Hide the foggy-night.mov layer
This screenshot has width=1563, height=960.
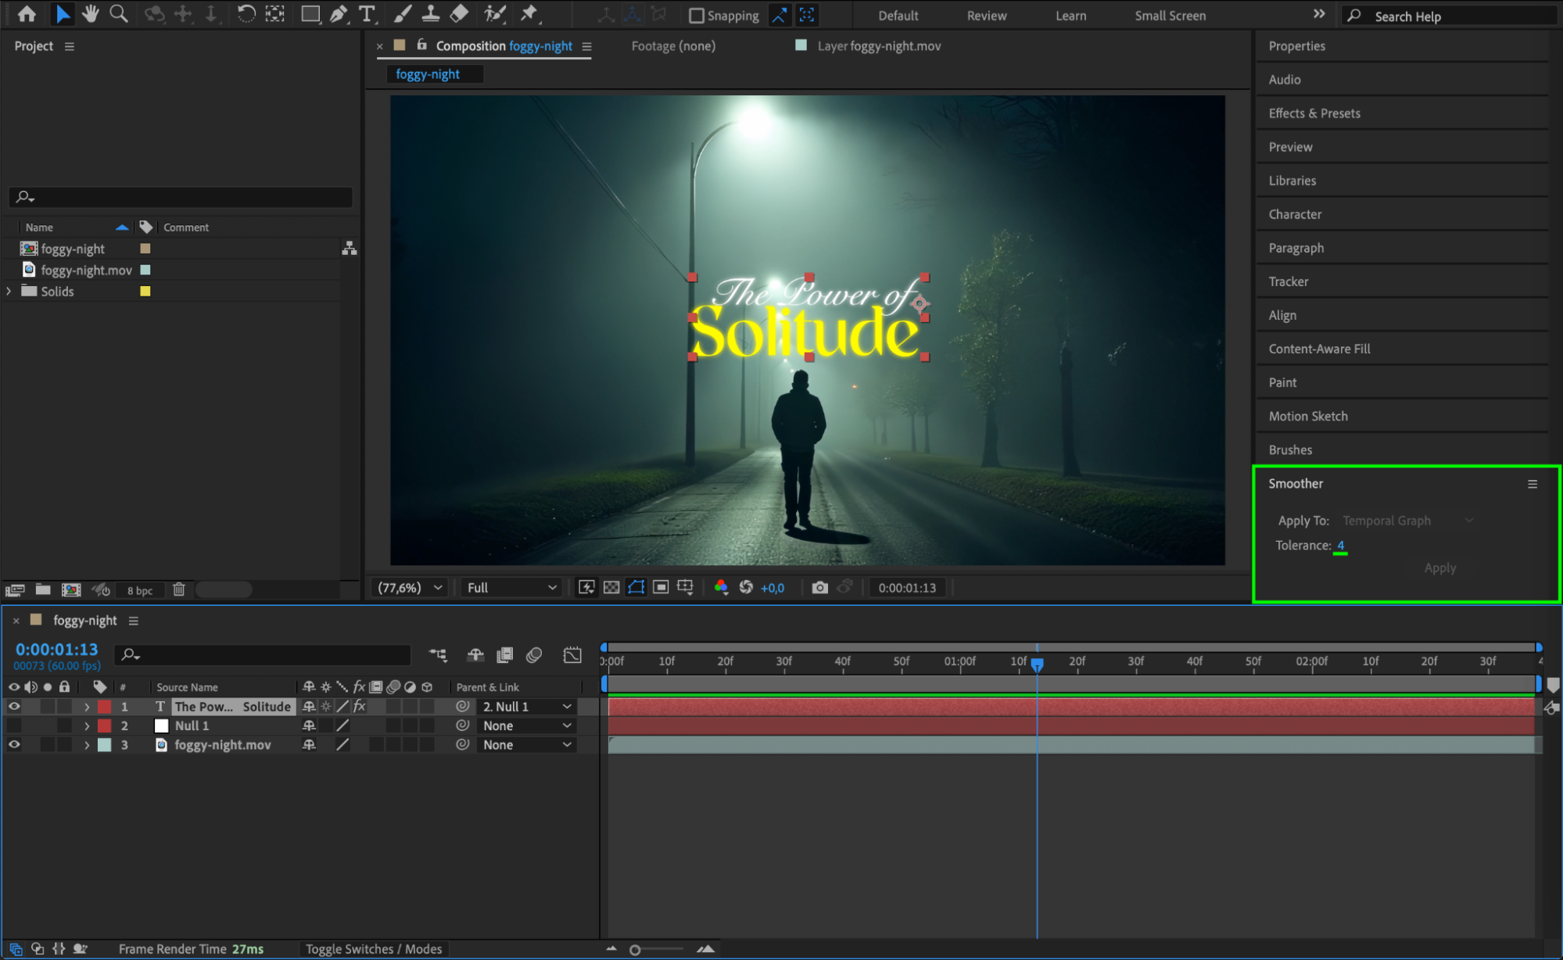coord(14,745)
